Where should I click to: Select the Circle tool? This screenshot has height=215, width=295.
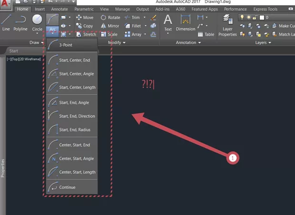coord(37,22)
